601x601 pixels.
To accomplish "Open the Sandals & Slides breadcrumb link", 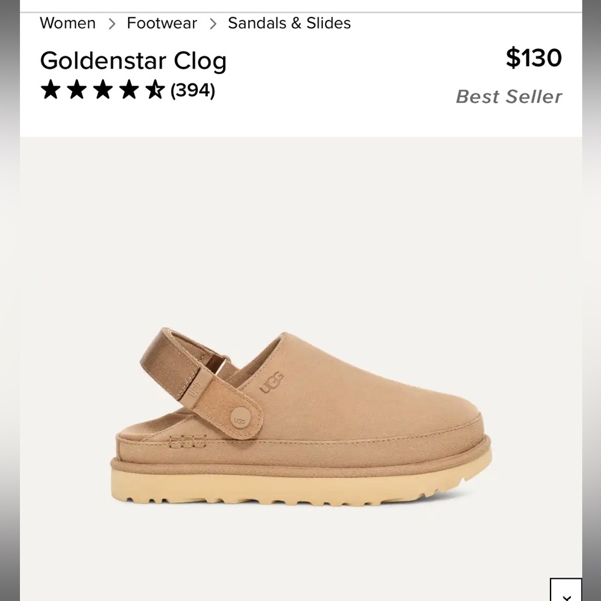I will tap(288, 23).
